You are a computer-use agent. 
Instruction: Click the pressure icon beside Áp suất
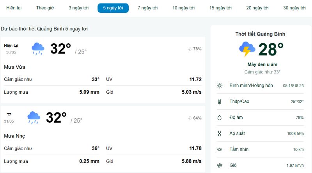point(220,133)
